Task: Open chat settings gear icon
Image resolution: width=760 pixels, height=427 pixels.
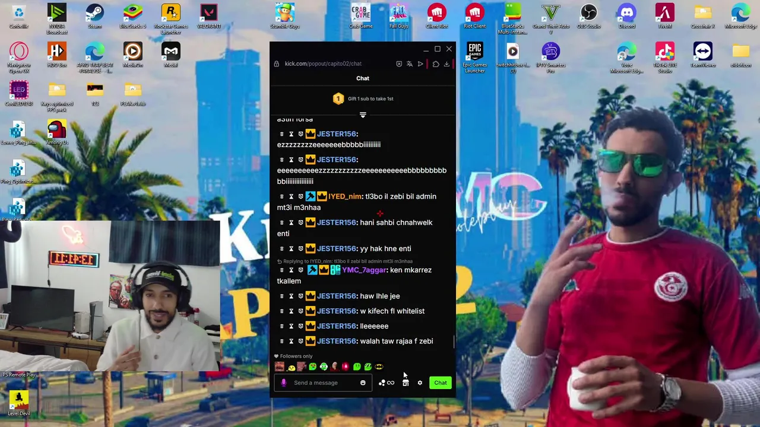Action: 420,383
